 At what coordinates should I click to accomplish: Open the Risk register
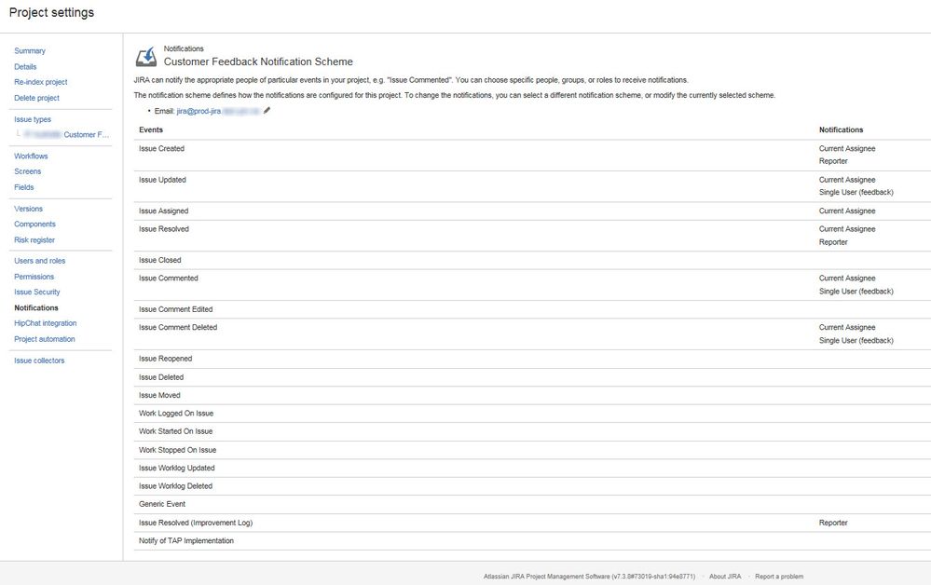pos(34,239)
